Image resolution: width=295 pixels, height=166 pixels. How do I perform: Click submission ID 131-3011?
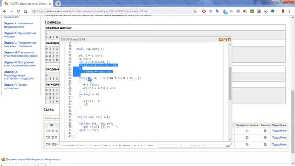click(52, 137)
